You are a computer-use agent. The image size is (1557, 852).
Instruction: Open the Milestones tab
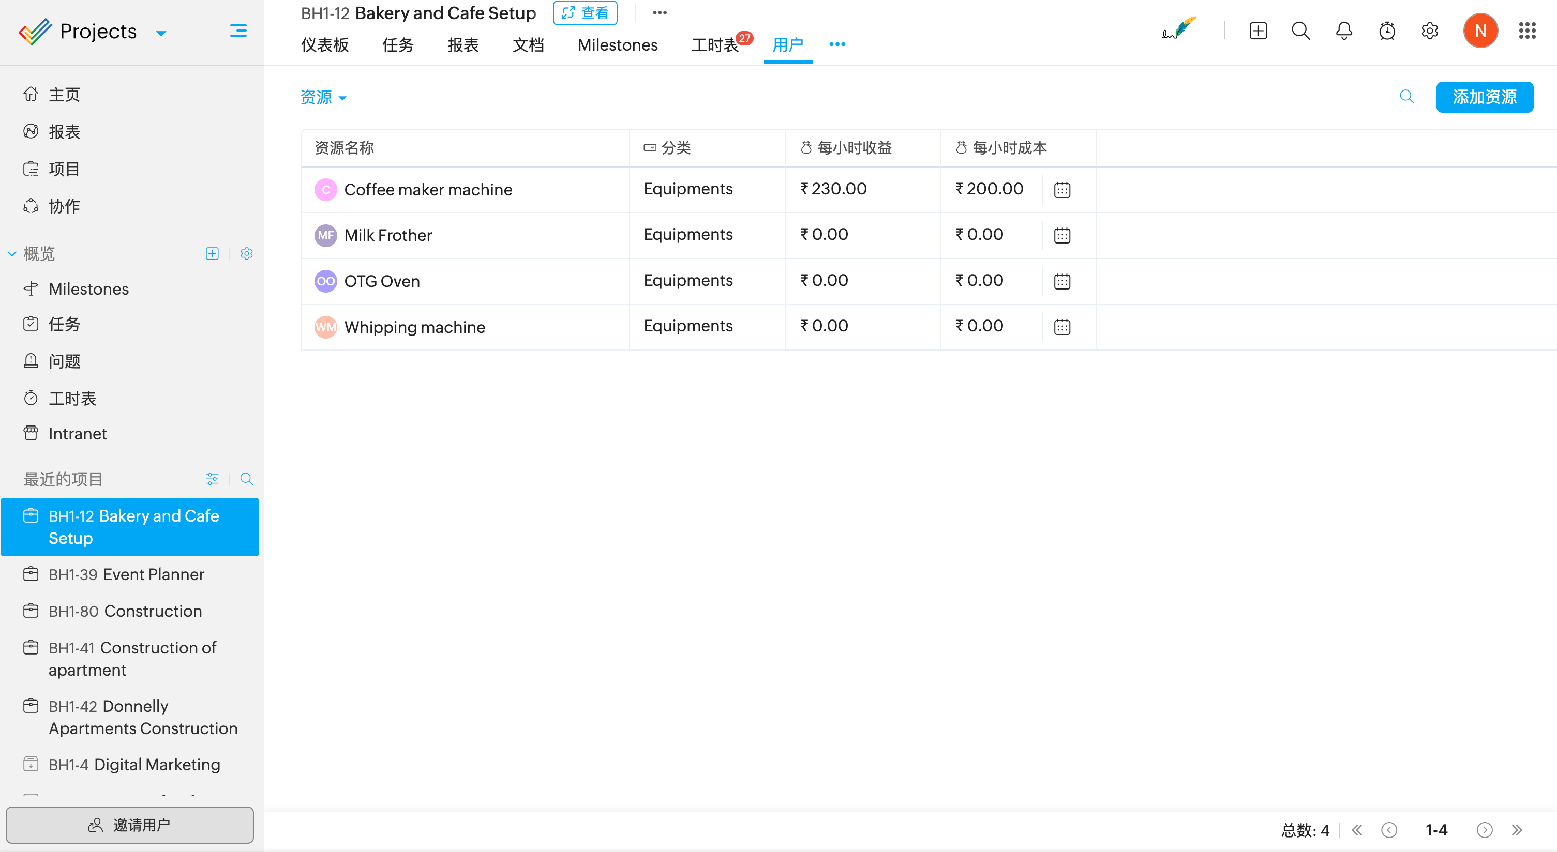click(x=617, y=44)
